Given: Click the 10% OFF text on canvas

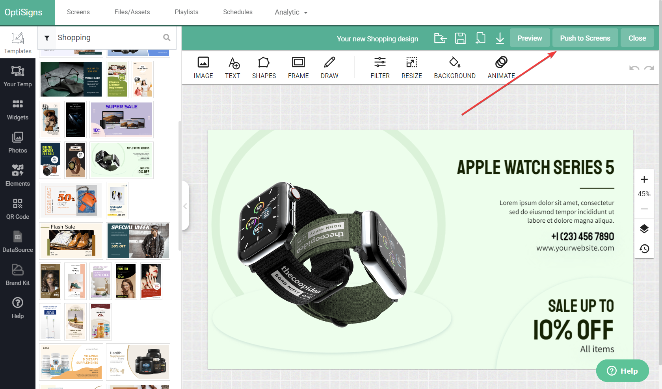Looking at the screenshot, I should pos(573,329).
